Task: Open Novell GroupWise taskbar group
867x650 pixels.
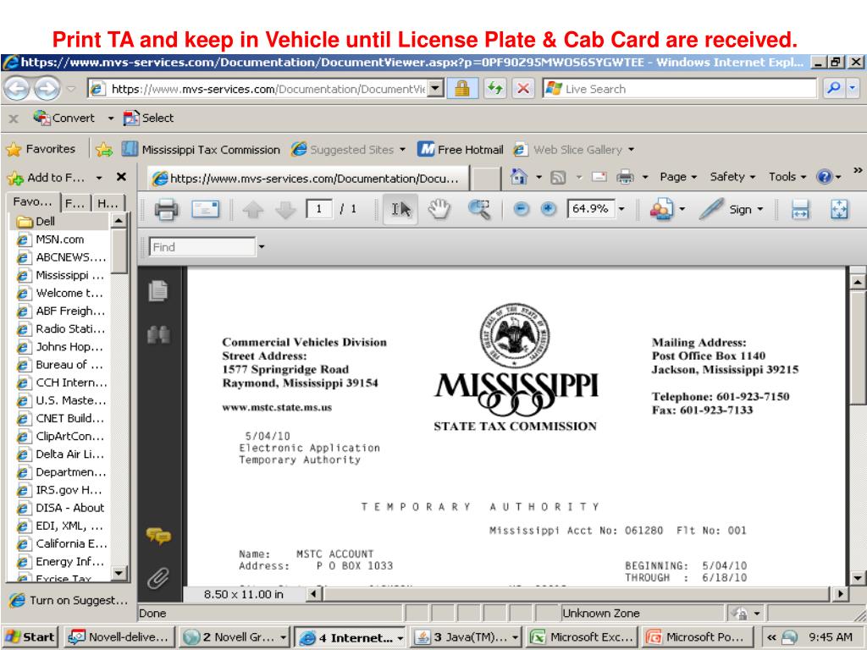Action: tap(235, 636)
